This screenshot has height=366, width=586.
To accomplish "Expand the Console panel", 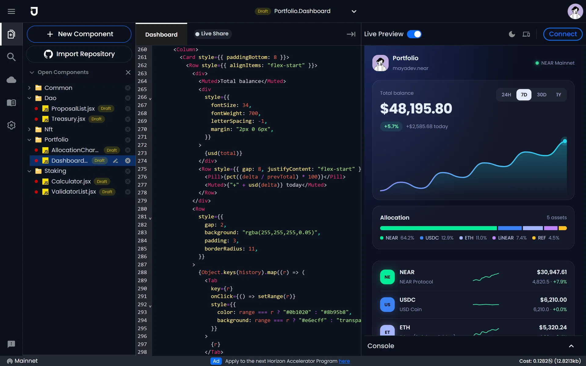I will 571,346.
